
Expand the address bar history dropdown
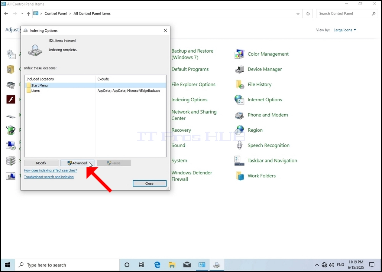click(298, 14)
